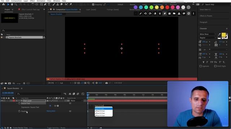Select the Eraser tool
231x129 pixels.
click(x=61, y=4)
